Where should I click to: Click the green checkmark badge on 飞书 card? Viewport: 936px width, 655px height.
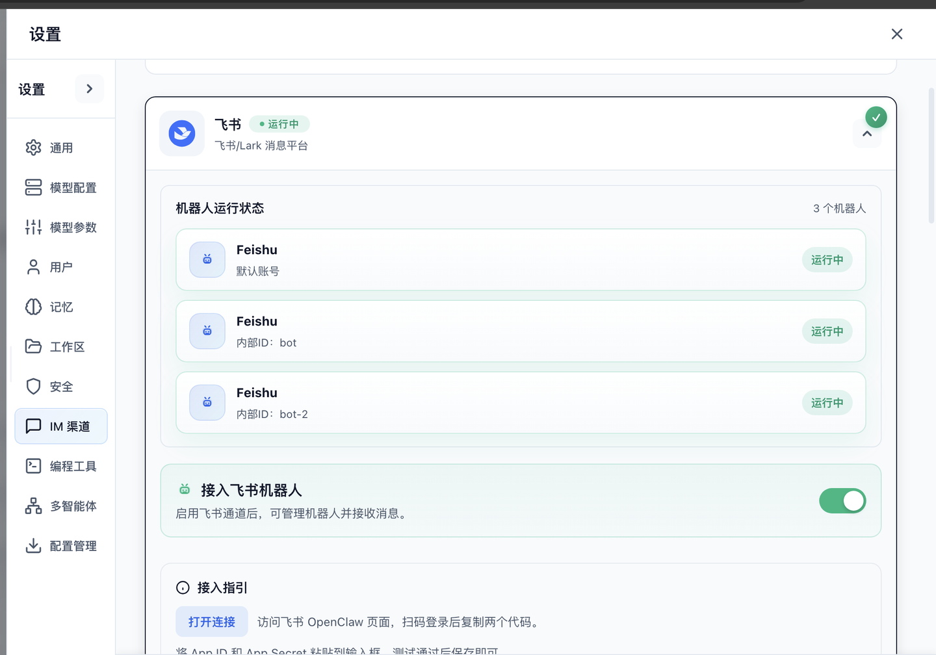pyautogui.click(x=876, y=118)
